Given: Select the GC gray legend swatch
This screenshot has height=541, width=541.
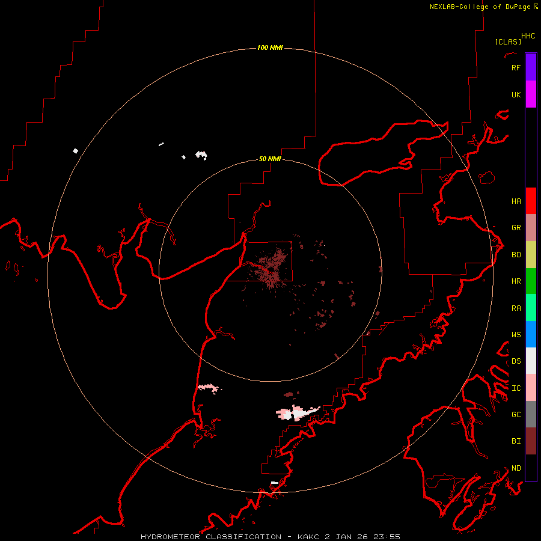Looking at the screenshot, I should [531, 414].
